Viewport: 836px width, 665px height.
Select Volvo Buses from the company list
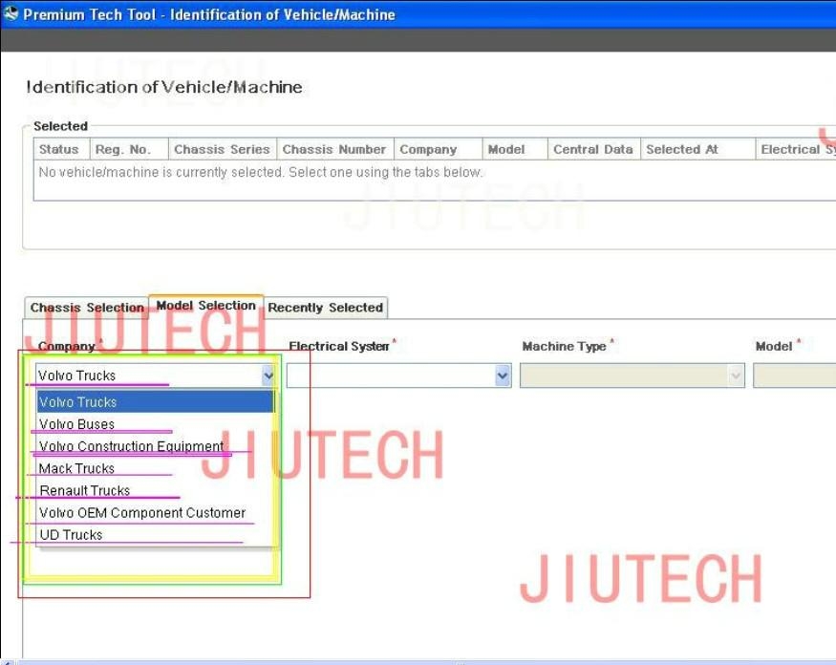[x=76, y=424]
